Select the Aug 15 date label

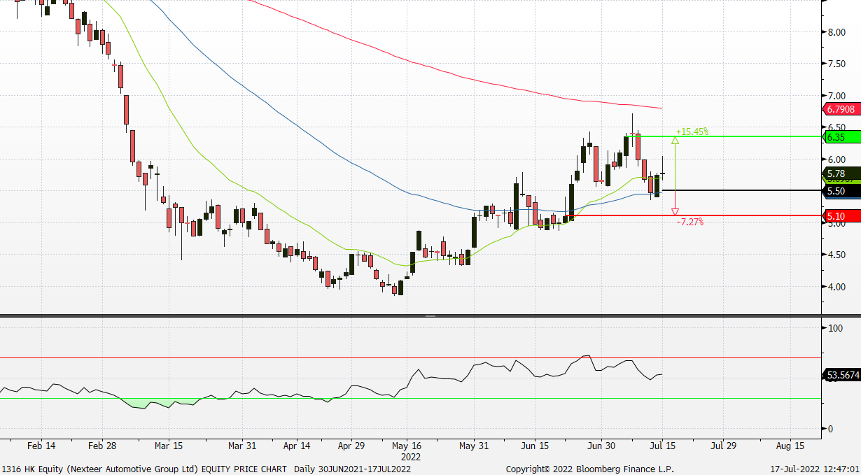[790, 446]
